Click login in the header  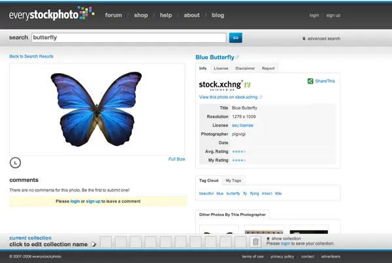[x=314, y=15]
